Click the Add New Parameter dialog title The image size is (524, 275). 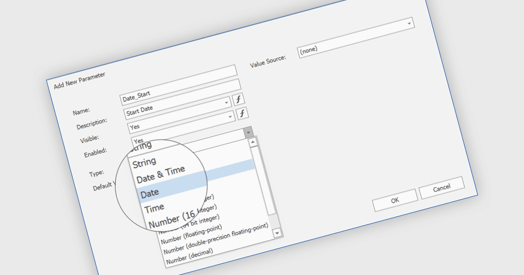coord(79,81)
